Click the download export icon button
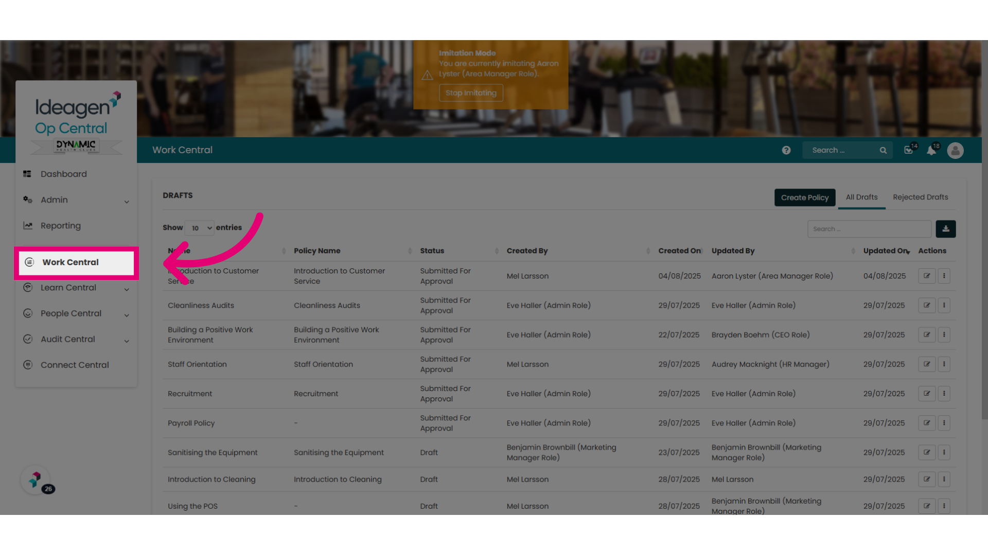The image size is (988, 555). pos(945,229)
